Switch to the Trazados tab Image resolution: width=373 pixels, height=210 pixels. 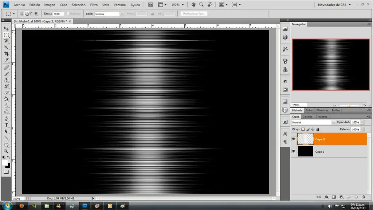pyautogui.click(x=322, y=117)
